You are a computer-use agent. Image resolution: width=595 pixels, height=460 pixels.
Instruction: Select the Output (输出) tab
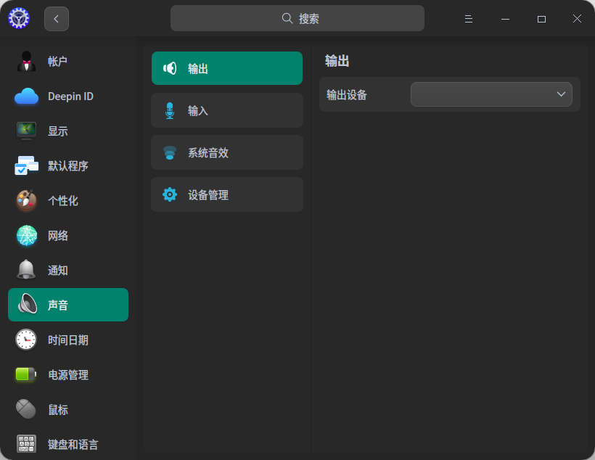[x=226, y=69]
